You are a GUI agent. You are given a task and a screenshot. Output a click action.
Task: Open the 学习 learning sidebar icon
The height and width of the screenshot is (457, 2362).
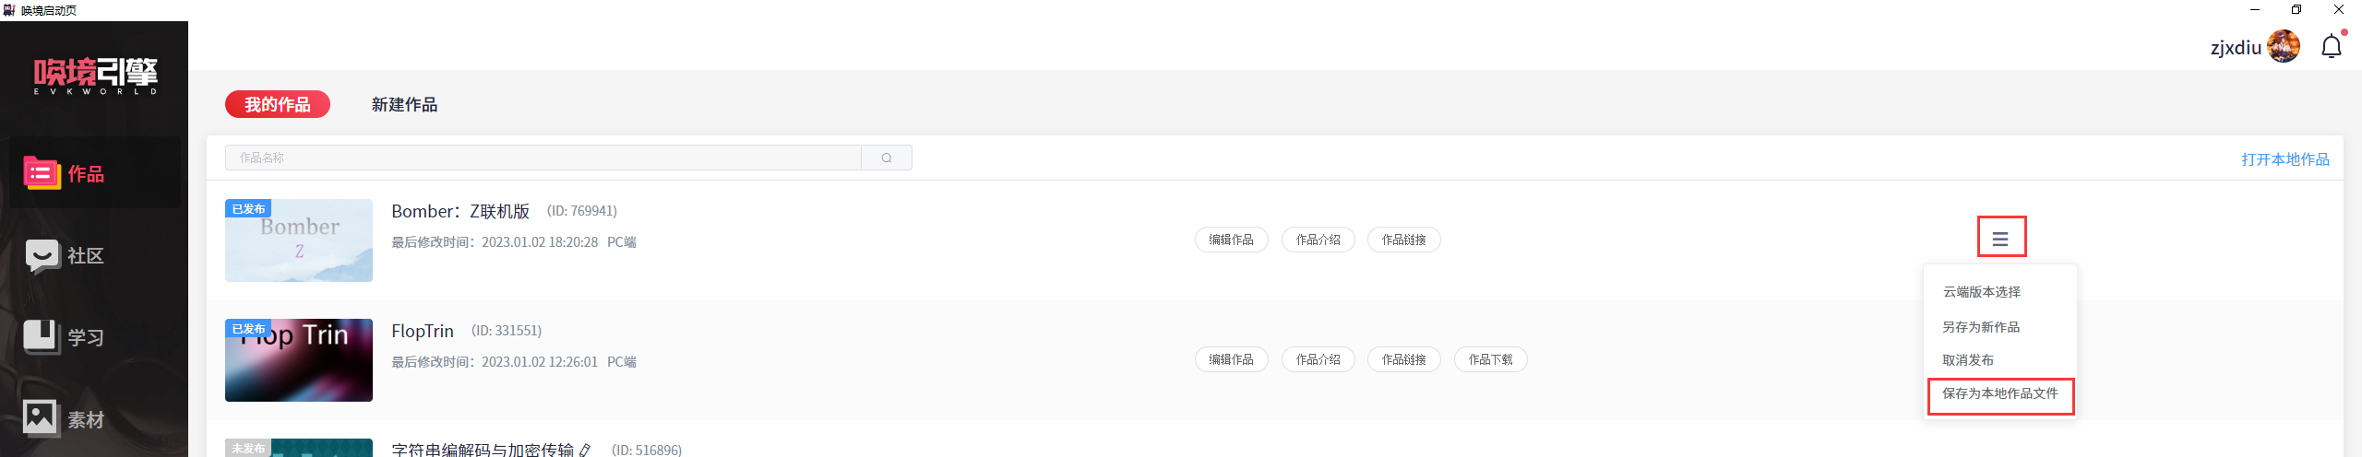pos(42,337)
